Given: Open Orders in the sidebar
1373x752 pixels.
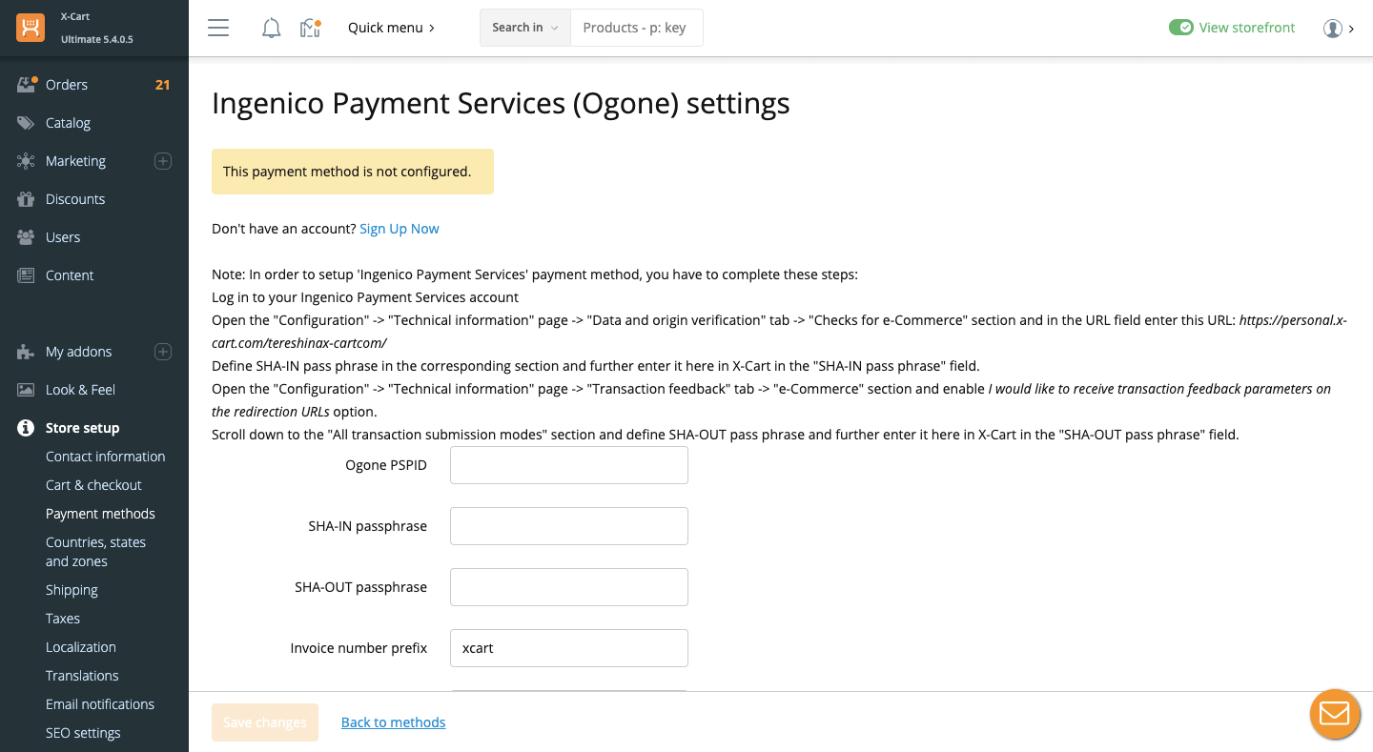Looking at the screenshot, I should 67,85.
